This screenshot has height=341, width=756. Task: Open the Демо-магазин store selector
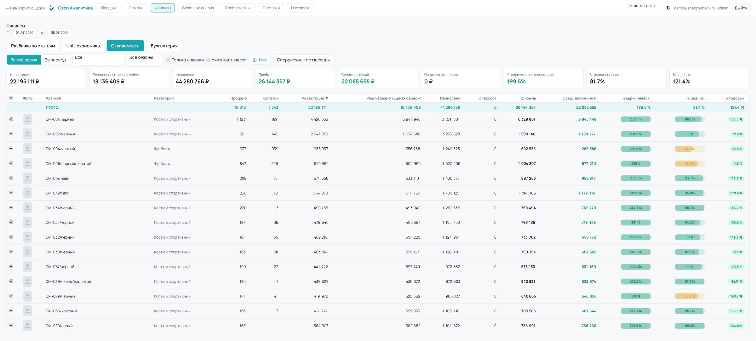point(644,8)
